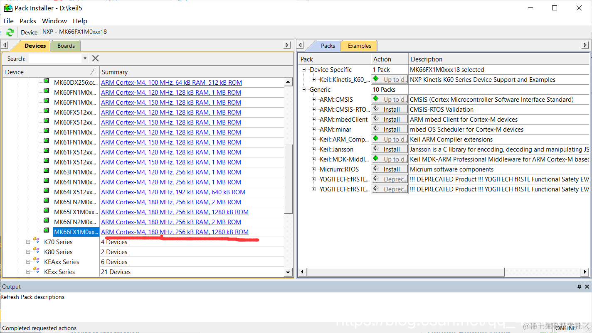Switch to the Boards tab
The image size is (592, 333).
(66, 46)
